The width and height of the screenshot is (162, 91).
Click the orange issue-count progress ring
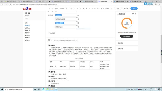click(127, 23)
